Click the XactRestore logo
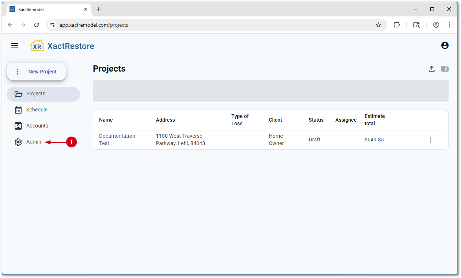The height and width of the screenshot is (278, 461). 62,46
